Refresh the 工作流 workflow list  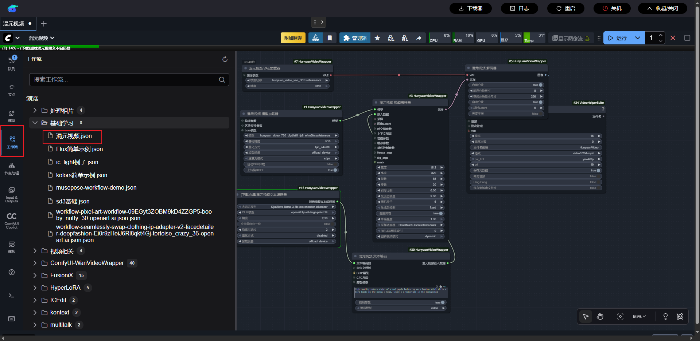coord(225,59)
